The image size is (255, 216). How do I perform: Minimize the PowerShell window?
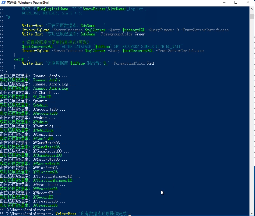tap(224, 3)
